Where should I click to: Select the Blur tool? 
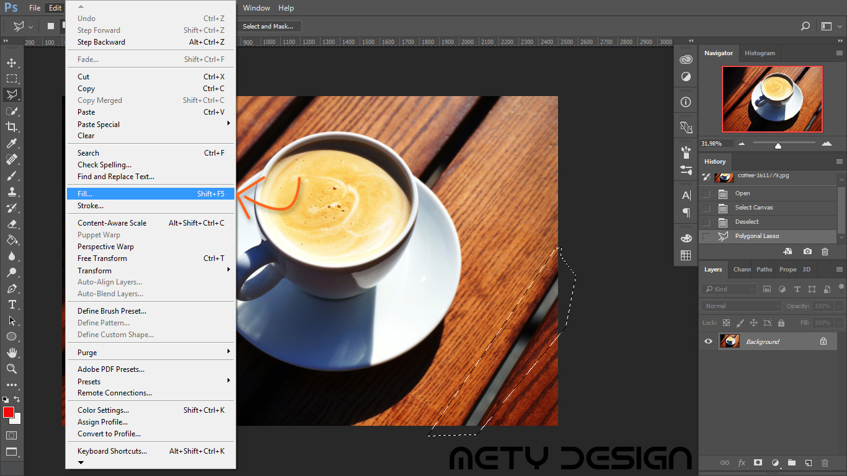click(12, 256)
